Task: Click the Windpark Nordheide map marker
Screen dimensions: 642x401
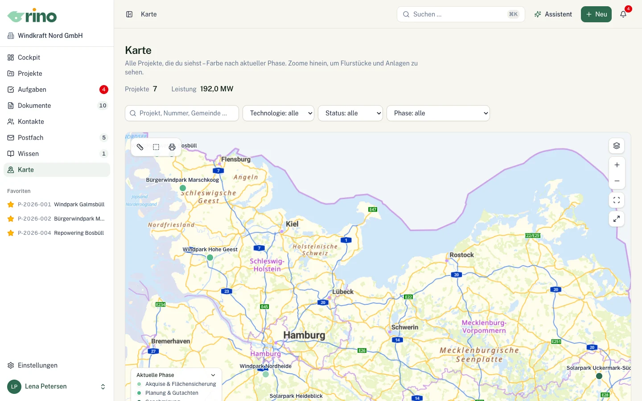Action: [266, 374]
